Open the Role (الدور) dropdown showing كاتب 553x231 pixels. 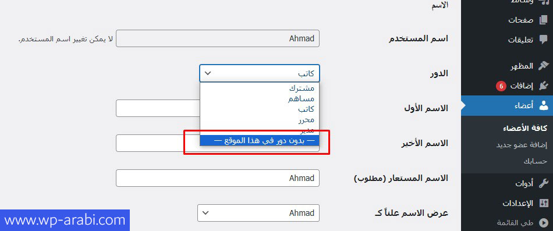[260, 73]
